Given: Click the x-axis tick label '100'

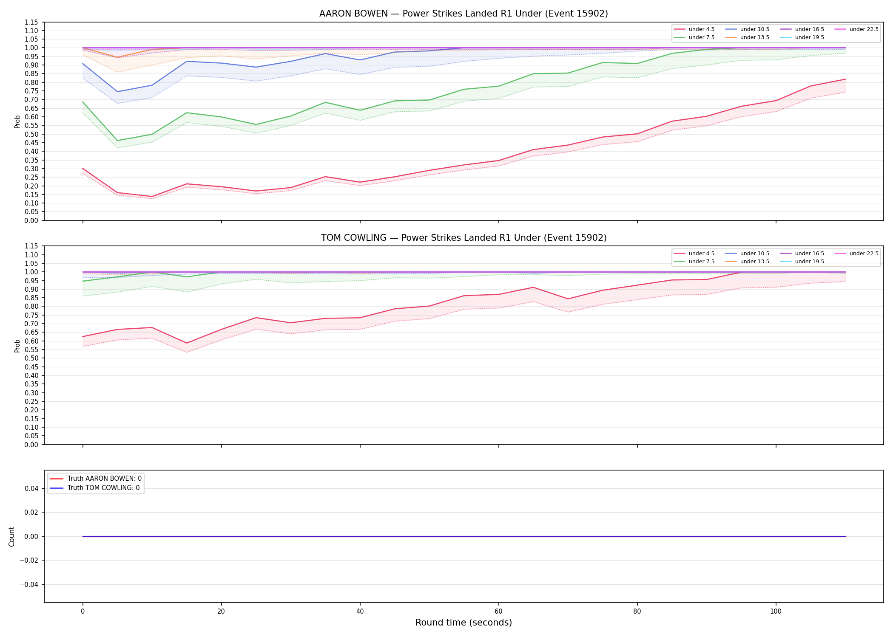Looking at the screenshot, I should 776,612.
